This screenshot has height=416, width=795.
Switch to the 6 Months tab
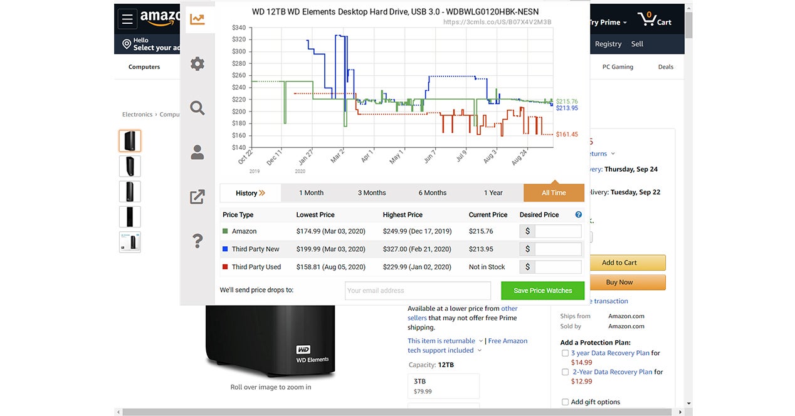[432, 193]
